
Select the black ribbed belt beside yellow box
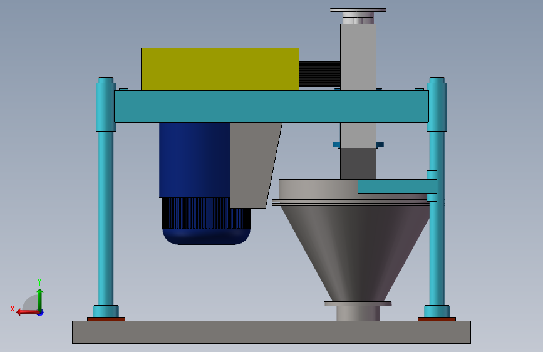pyautogui.click(x=319, y=74)
